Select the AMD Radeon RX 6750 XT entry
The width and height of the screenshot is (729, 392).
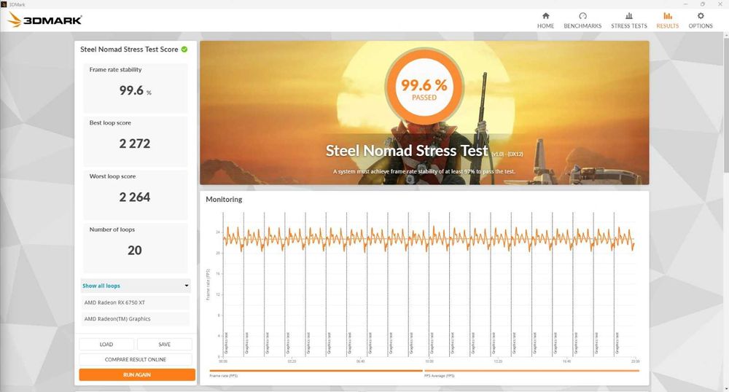pos(136,302)
